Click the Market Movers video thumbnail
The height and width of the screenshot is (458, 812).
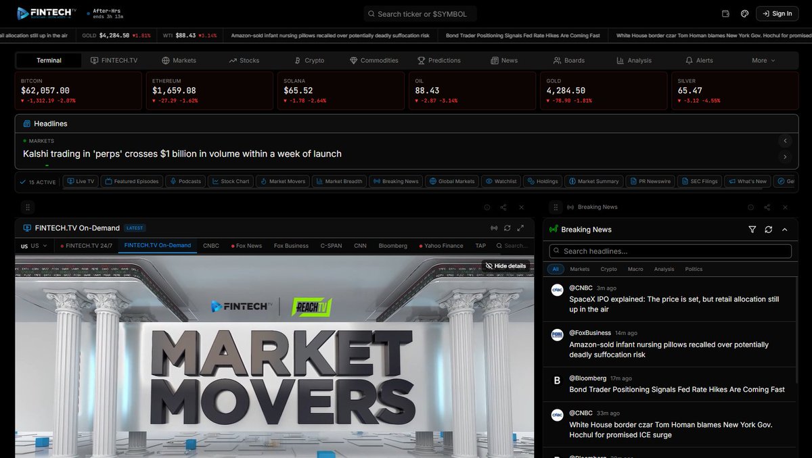point(274,357)
